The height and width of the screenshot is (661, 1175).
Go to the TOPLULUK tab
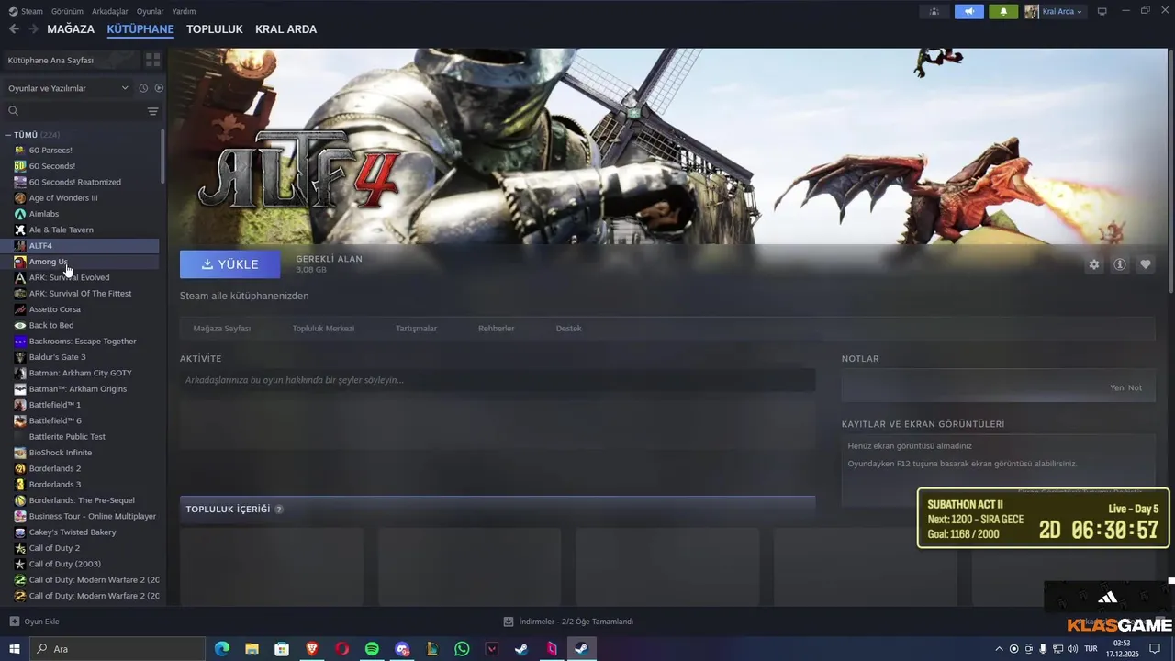pyautogui.click(x=215, y=29)
